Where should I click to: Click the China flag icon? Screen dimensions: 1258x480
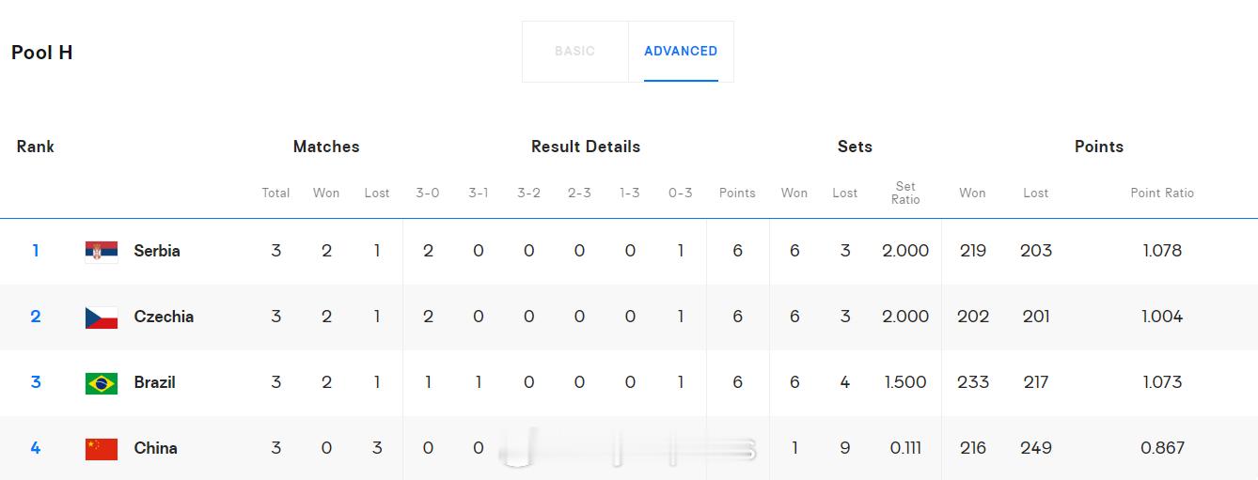point(102,448)
